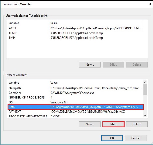
Task: Select the ComSpec system variable
Action: coord(75,93)
